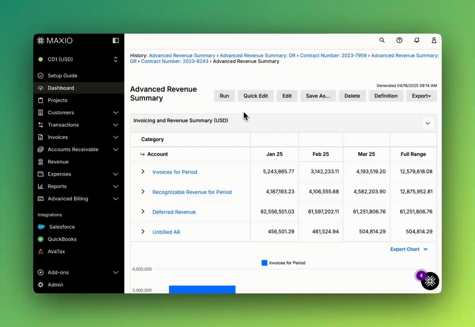Open the user profile icon
The height and width of the screenshot is (327, 475).
434,40
